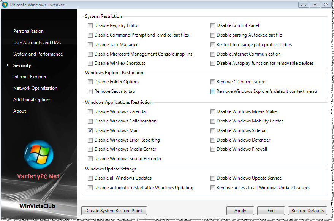Check Disable Windows Update Service
Viewport: 334px width, 221px height.
(212, 178)
